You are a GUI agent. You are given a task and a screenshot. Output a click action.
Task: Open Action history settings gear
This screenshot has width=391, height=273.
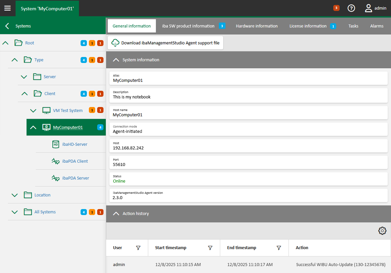[x=382, y=231]
